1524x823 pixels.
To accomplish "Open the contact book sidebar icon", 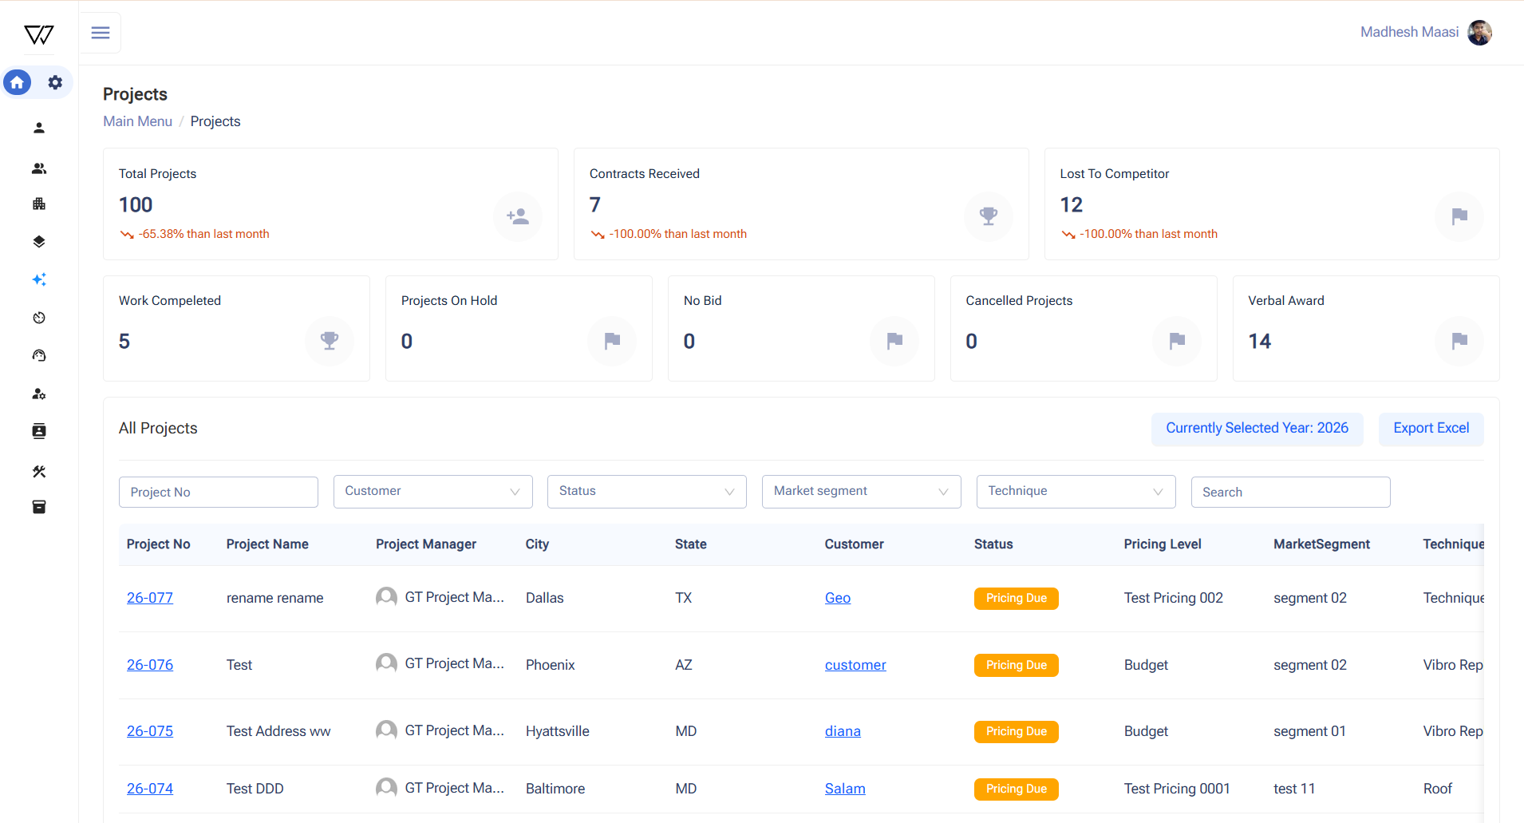I will point(39,432).
